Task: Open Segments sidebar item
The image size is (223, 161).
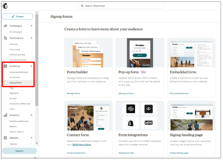Action: pyautogui.click(x=14, y=93)
